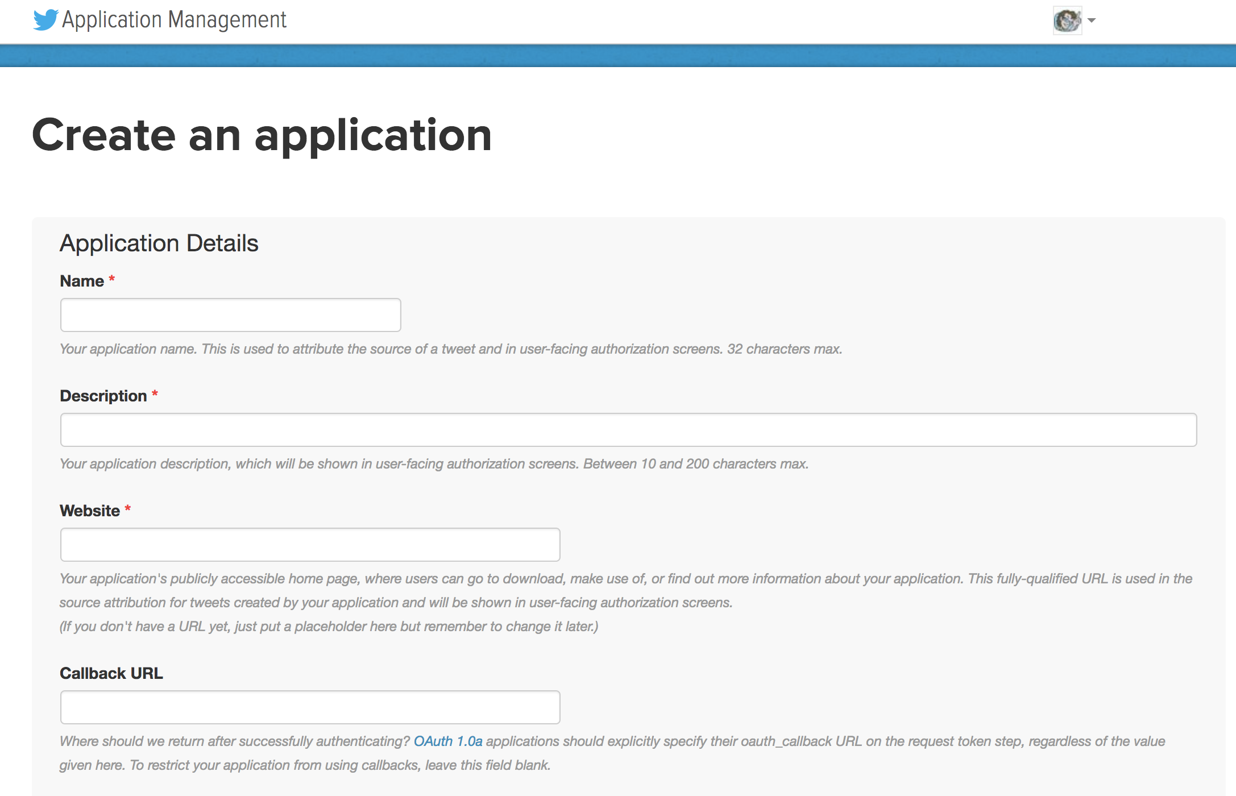This screenshot has width=1236, height=796.
Task: Open the OAuth 1.0a link
Action: (x=448, y=741)
